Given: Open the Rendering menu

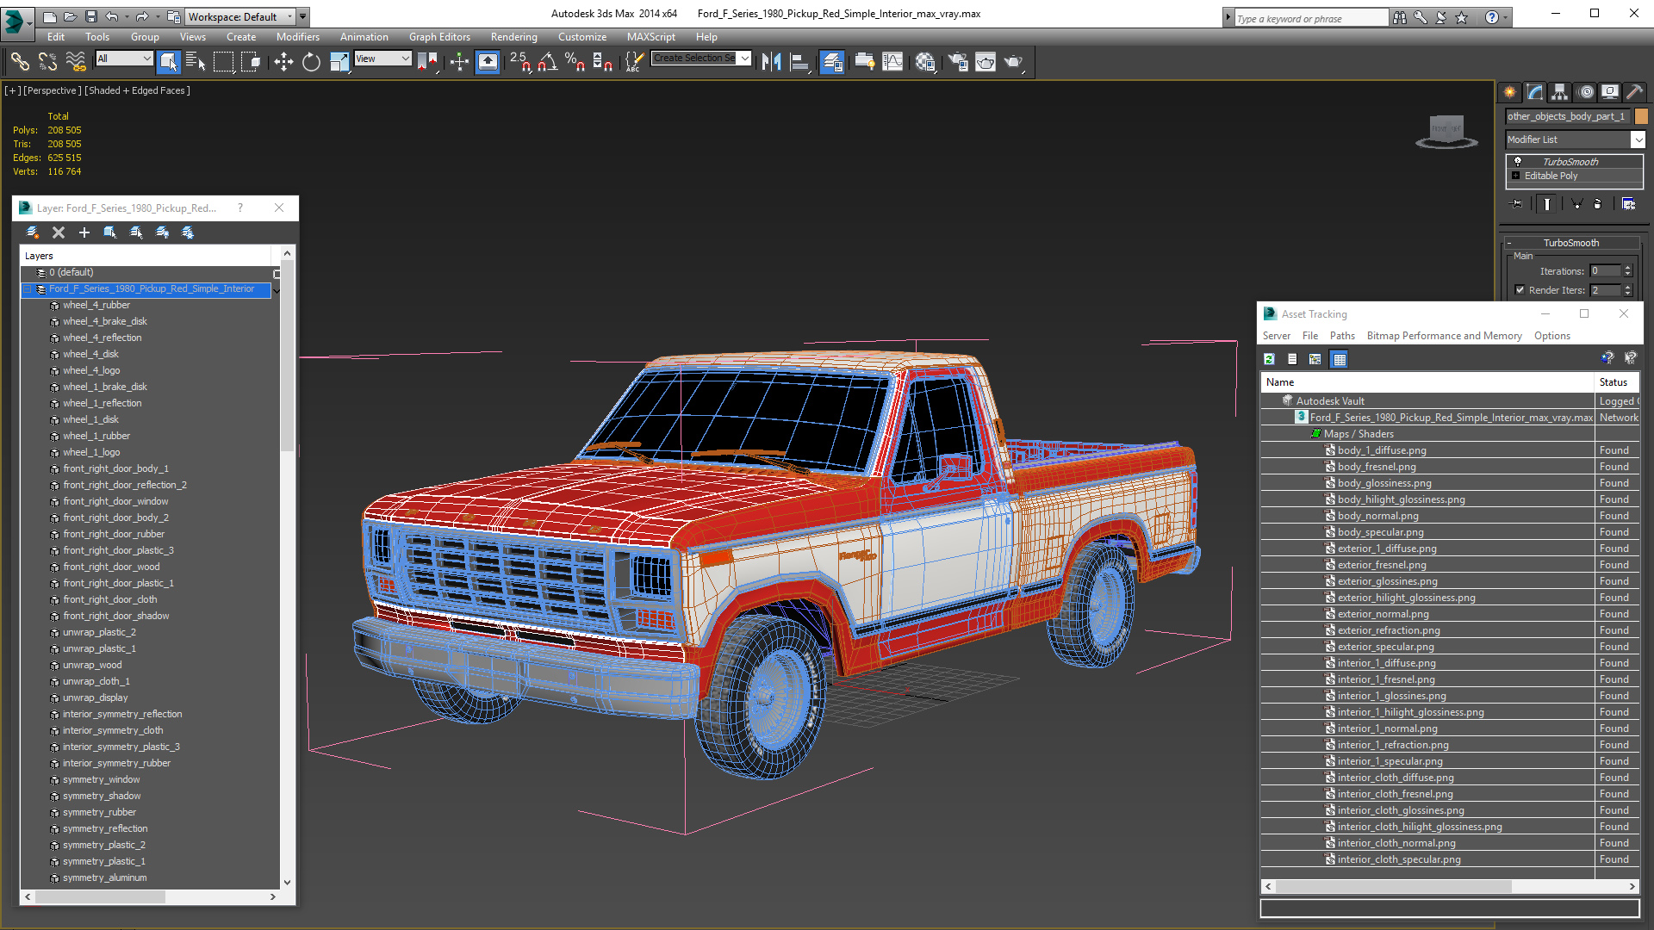Looking at the screenshot, I should (x=513, y=37).
